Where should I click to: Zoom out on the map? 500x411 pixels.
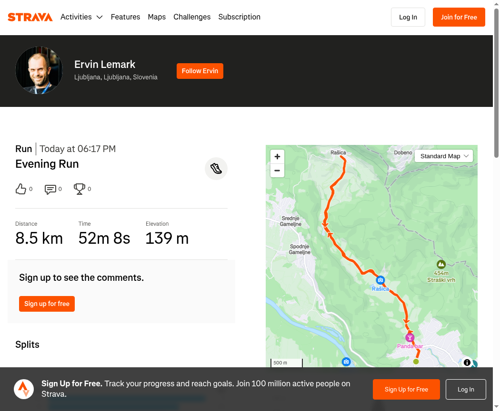(278, 171)
